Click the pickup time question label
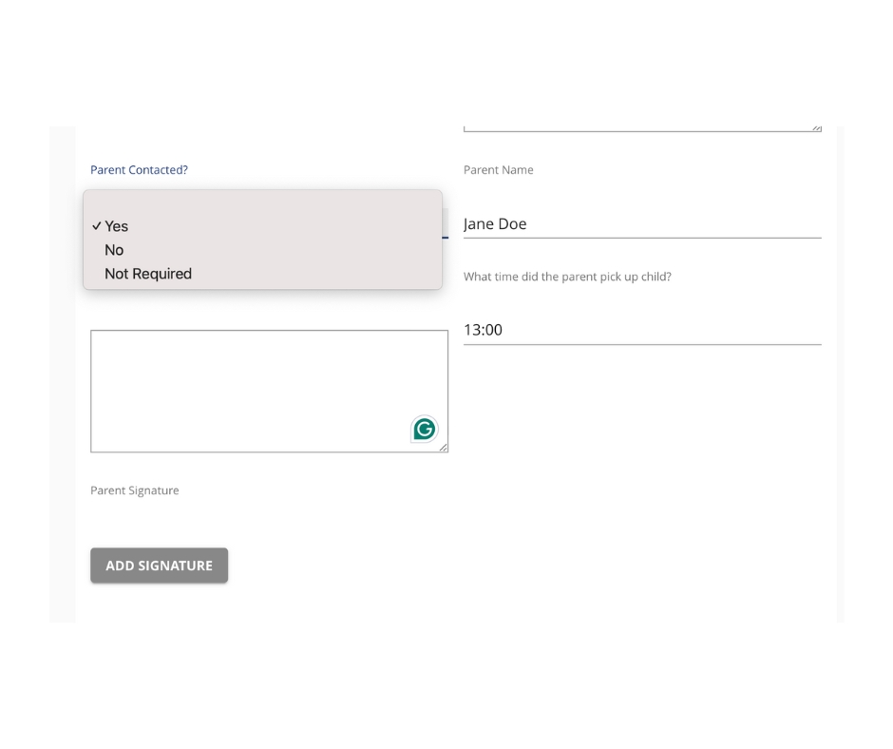The width and height of the screenshot is (893, 749). point(567,277)
